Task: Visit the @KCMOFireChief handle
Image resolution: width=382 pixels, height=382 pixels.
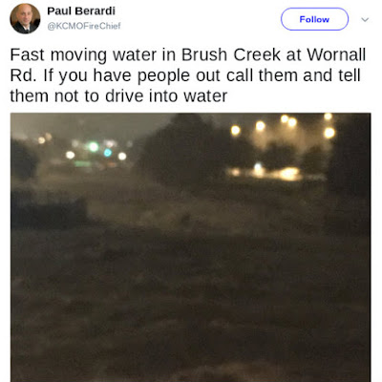Action: pyautogui.click(x=84, y=26)
